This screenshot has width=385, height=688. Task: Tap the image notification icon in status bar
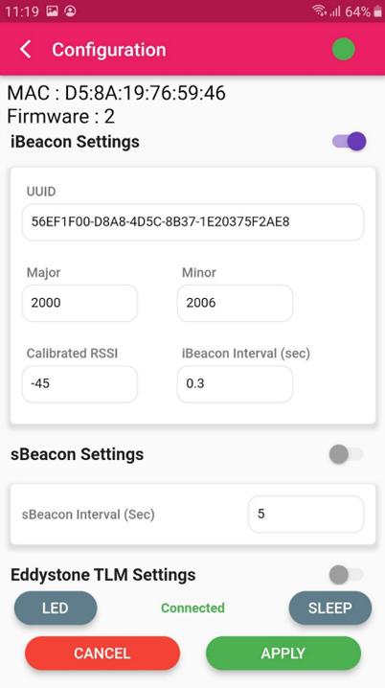52,11
